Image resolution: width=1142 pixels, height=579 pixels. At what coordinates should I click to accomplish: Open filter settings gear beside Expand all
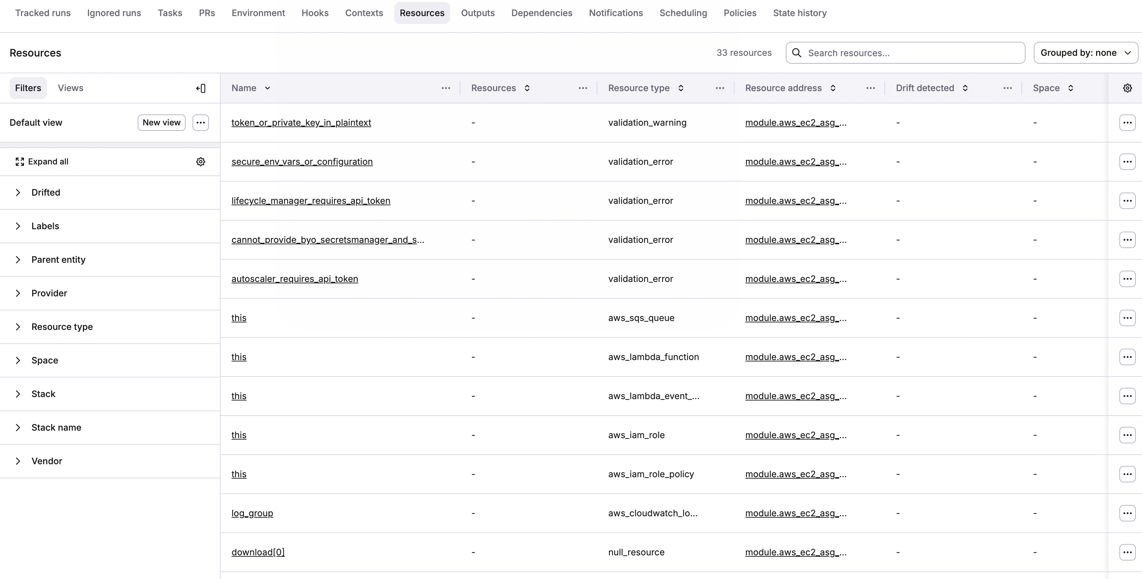pyautogui.click(x=201, y=162)
